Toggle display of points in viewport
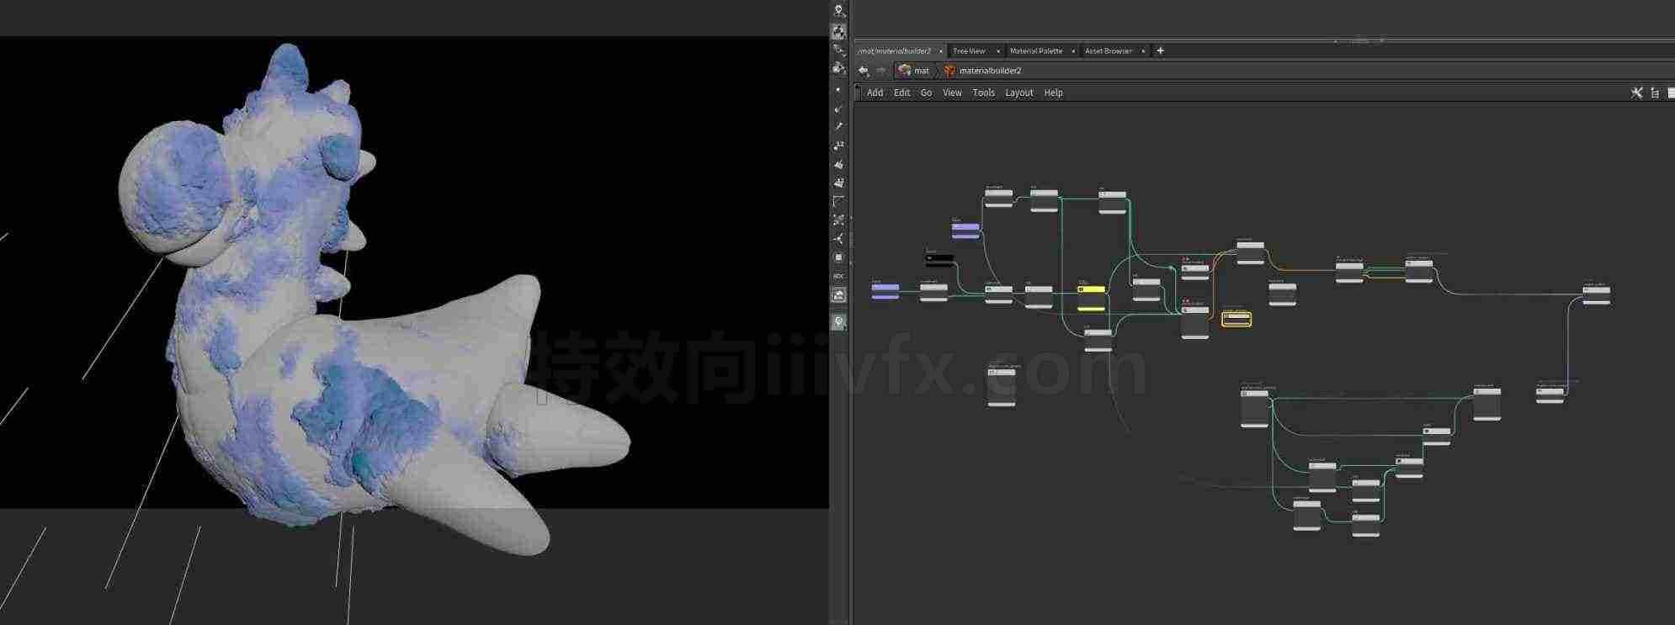The width and height of the screenshot is (1675, 625). click(838, 89)
